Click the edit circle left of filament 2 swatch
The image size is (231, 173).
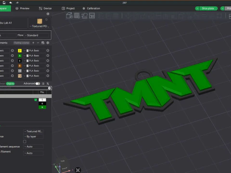(x=13, y=50)
